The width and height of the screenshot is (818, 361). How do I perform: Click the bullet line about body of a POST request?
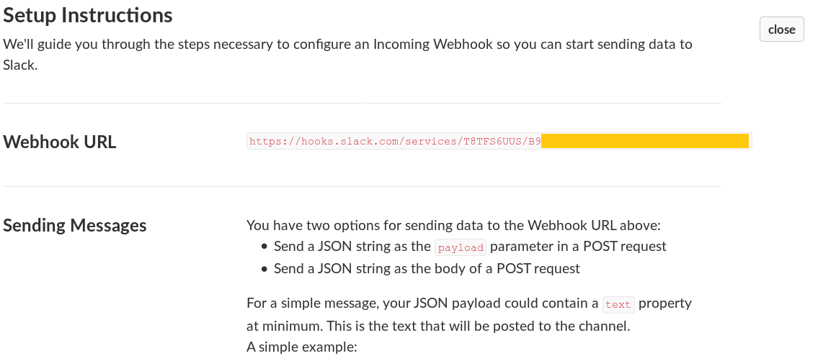(x=427, y=268)
